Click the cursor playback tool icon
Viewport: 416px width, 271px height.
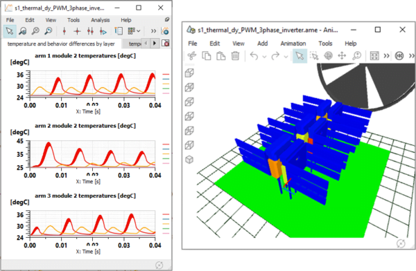(103, 32)
